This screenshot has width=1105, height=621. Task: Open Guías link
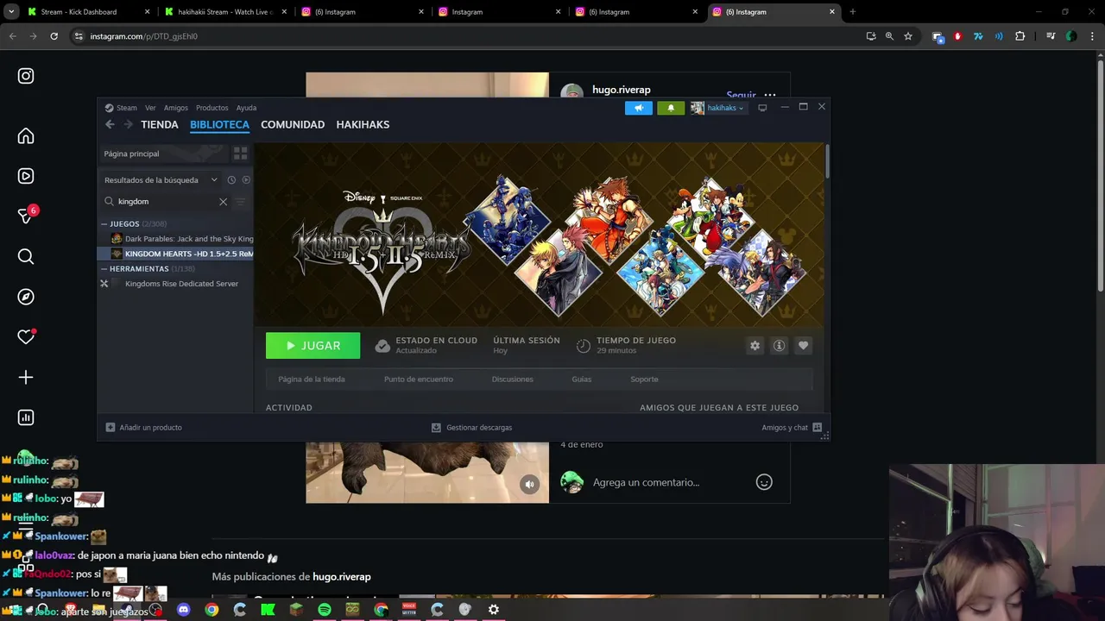coord(582,379)
